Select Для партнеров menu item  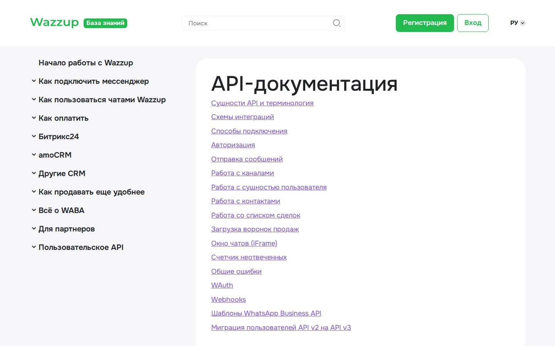coord(67,229)
